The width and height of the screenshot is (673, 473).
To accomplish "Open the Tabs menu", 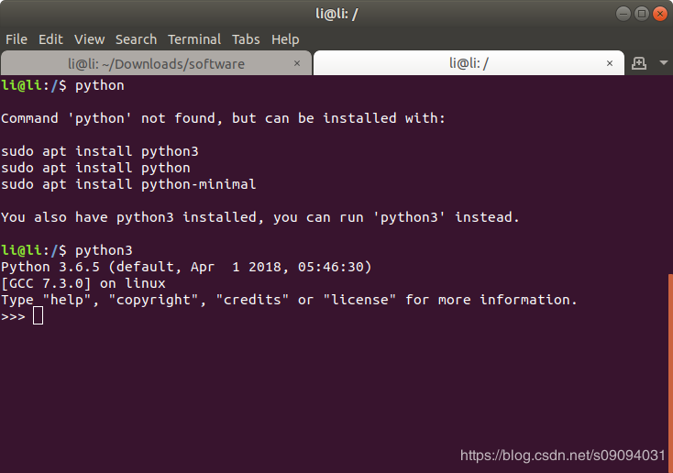I will click(246, 39).
